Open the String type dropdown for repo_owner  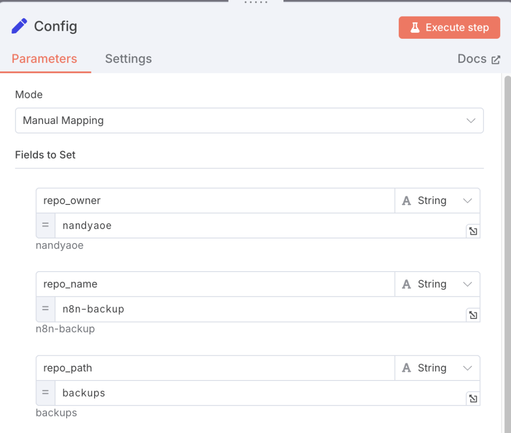[x=437, y=201]
